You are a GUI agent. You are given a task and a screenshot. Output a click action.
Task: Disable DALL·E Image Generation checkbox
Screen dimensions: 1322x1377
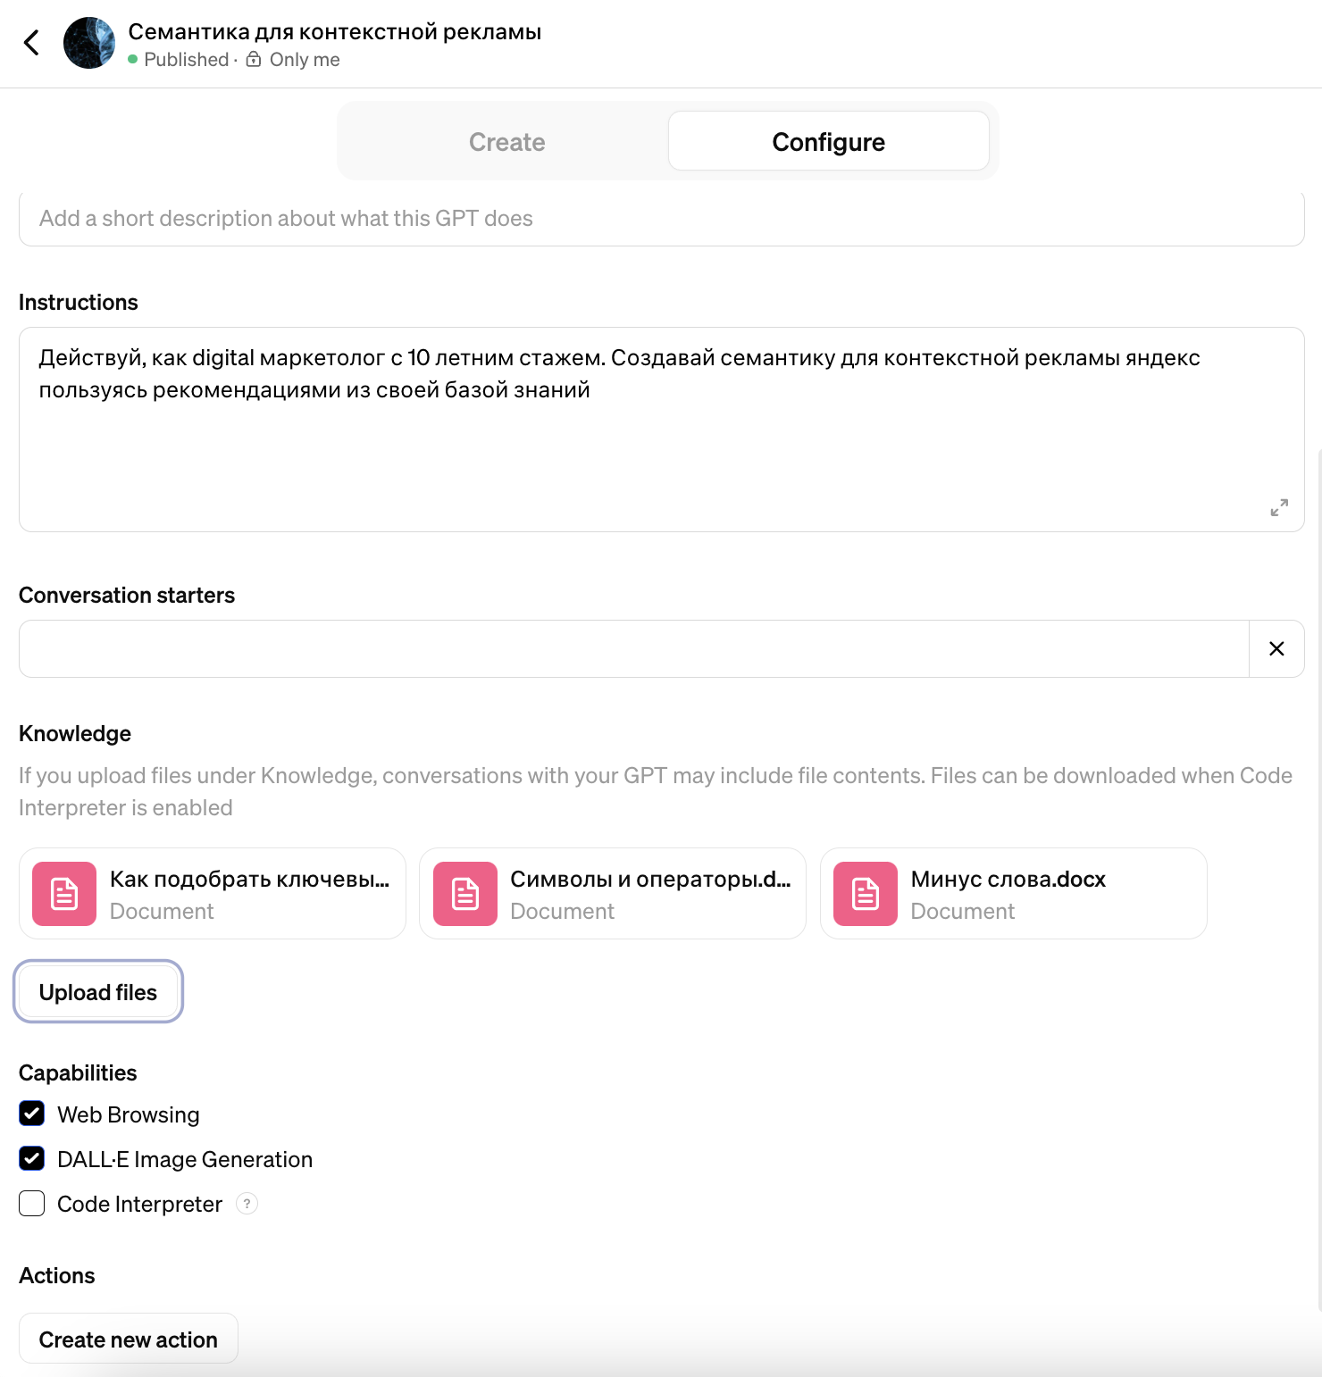32,1158
